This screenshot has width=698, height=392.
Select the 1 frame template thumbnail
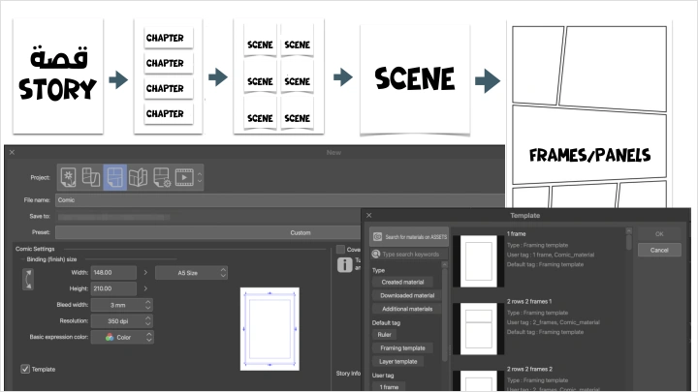tap(479, 261)
